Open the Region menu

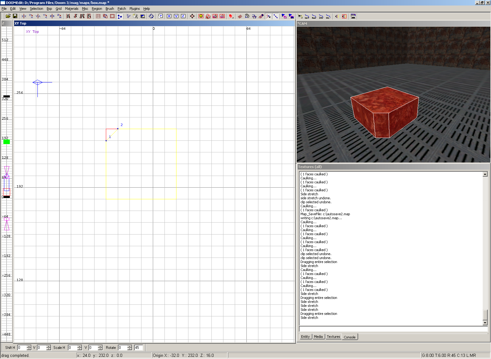97,9
